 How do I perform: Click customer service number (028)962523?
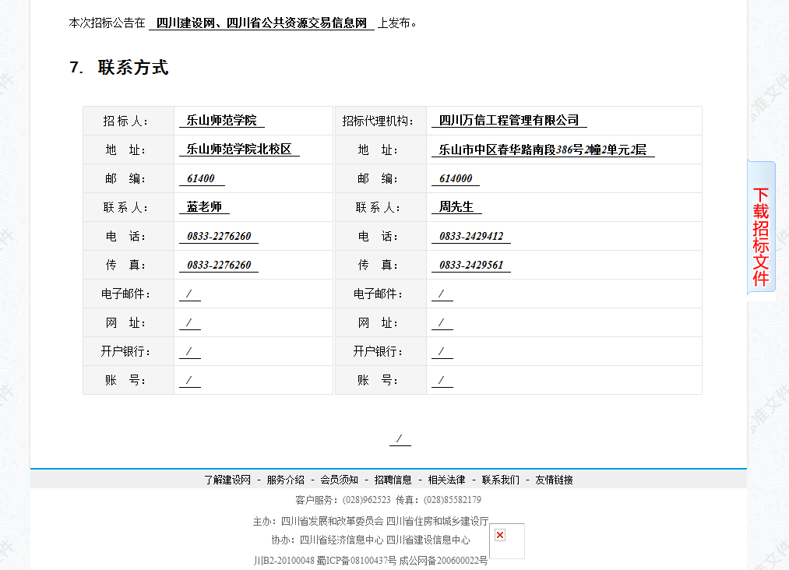coord(366,500)
